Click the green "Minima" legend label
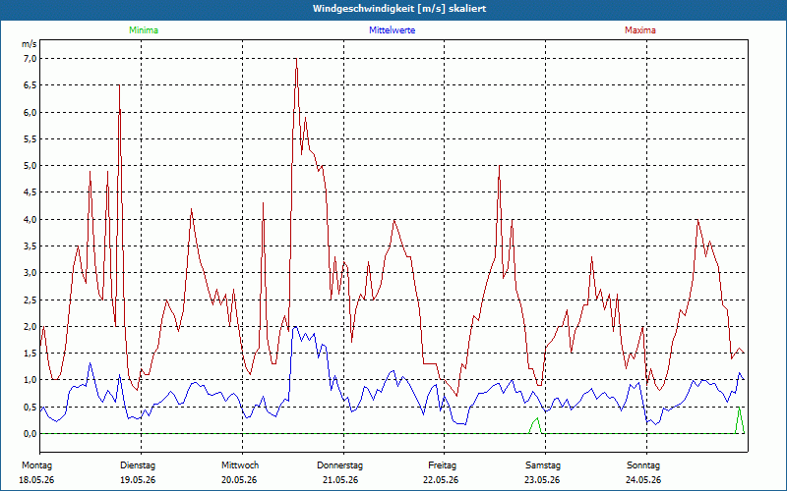The width and height of the screenshot is (787, 491). tap(144, 30)
